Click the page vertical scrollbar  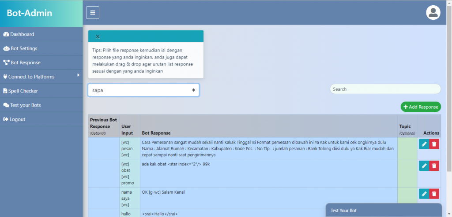tap(449, 89)
